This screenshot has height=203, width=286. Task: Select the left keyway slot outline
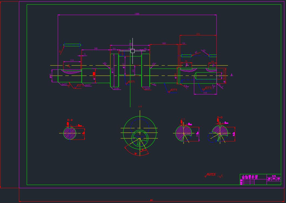click(72, 45)
